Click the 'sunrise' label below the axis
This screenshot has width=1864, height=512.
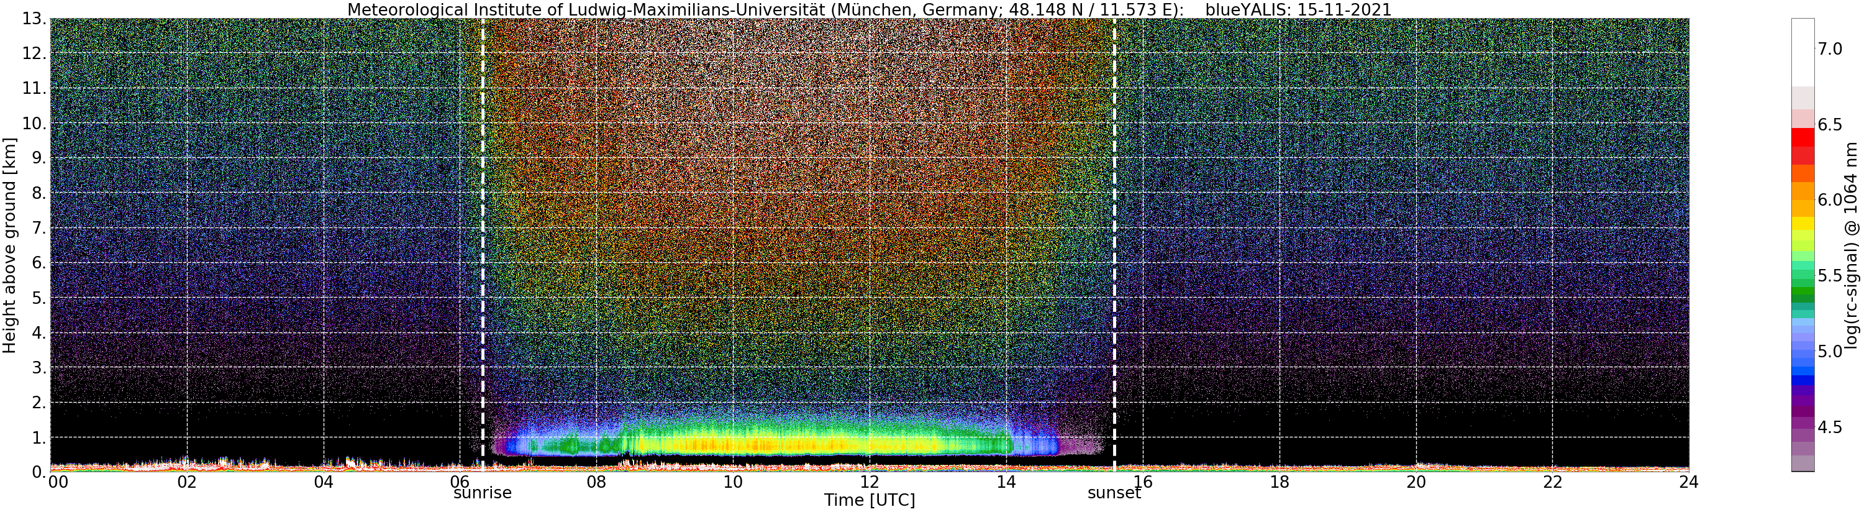click(x=483, y=493)
